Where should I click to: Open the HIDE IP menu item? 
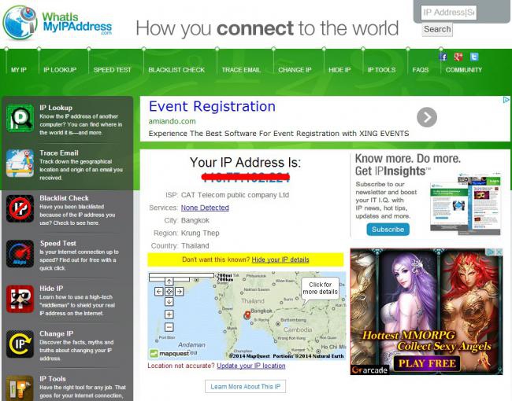coord(339,70)
